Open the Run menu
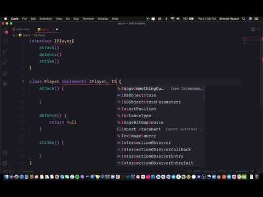This screenshot has width=263, height=197. 76,19
